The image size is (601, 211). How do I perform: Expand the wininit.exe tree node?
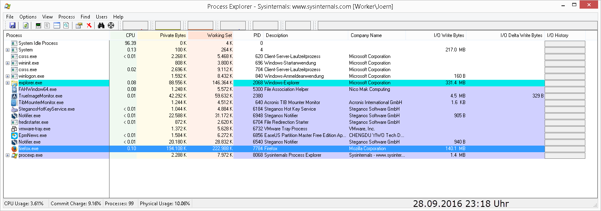click(x=7, y=63)
